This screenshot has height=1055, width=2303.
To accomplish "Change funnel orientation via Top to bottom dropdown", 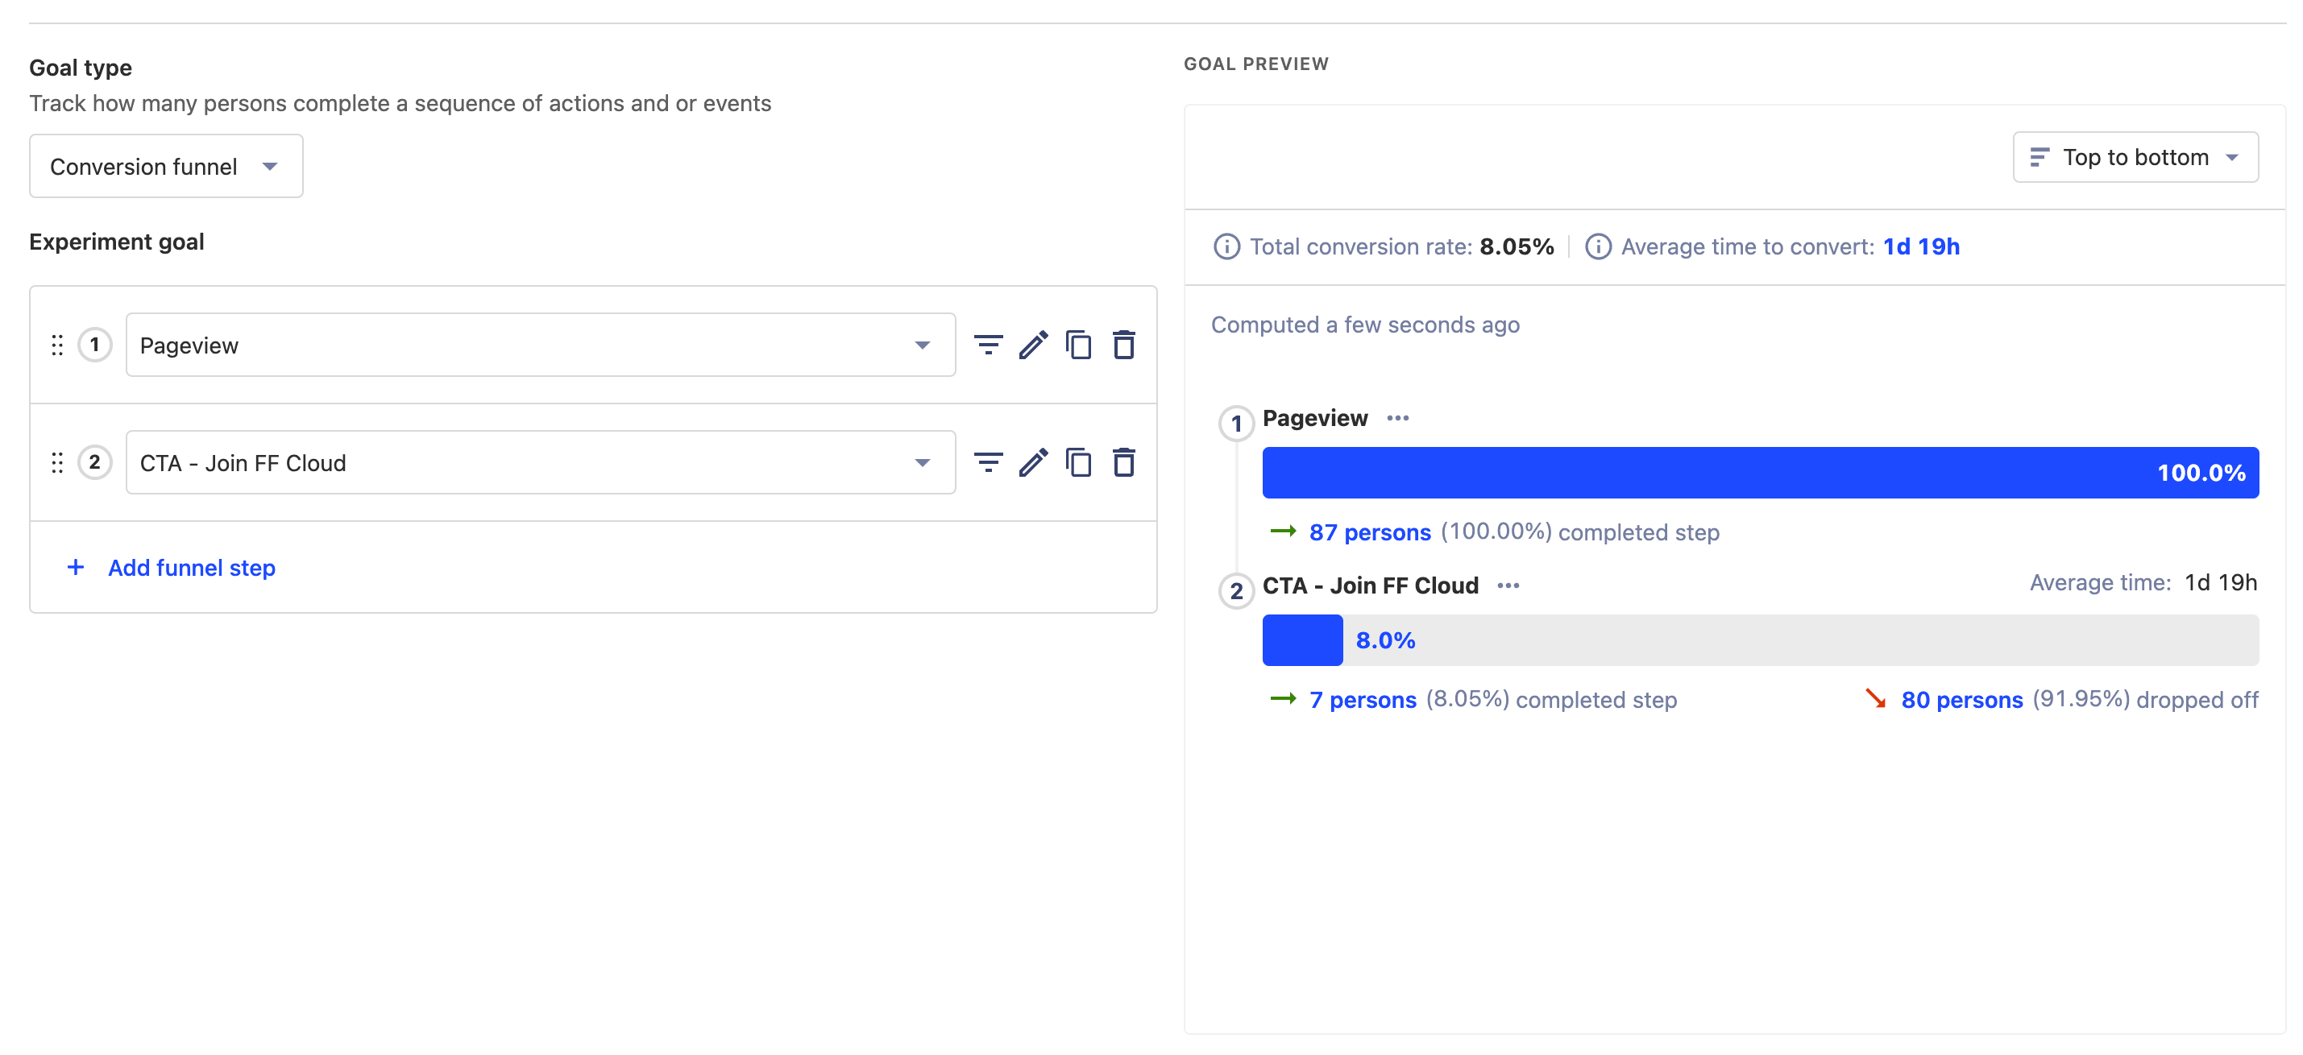I will tap(2135, 156).
